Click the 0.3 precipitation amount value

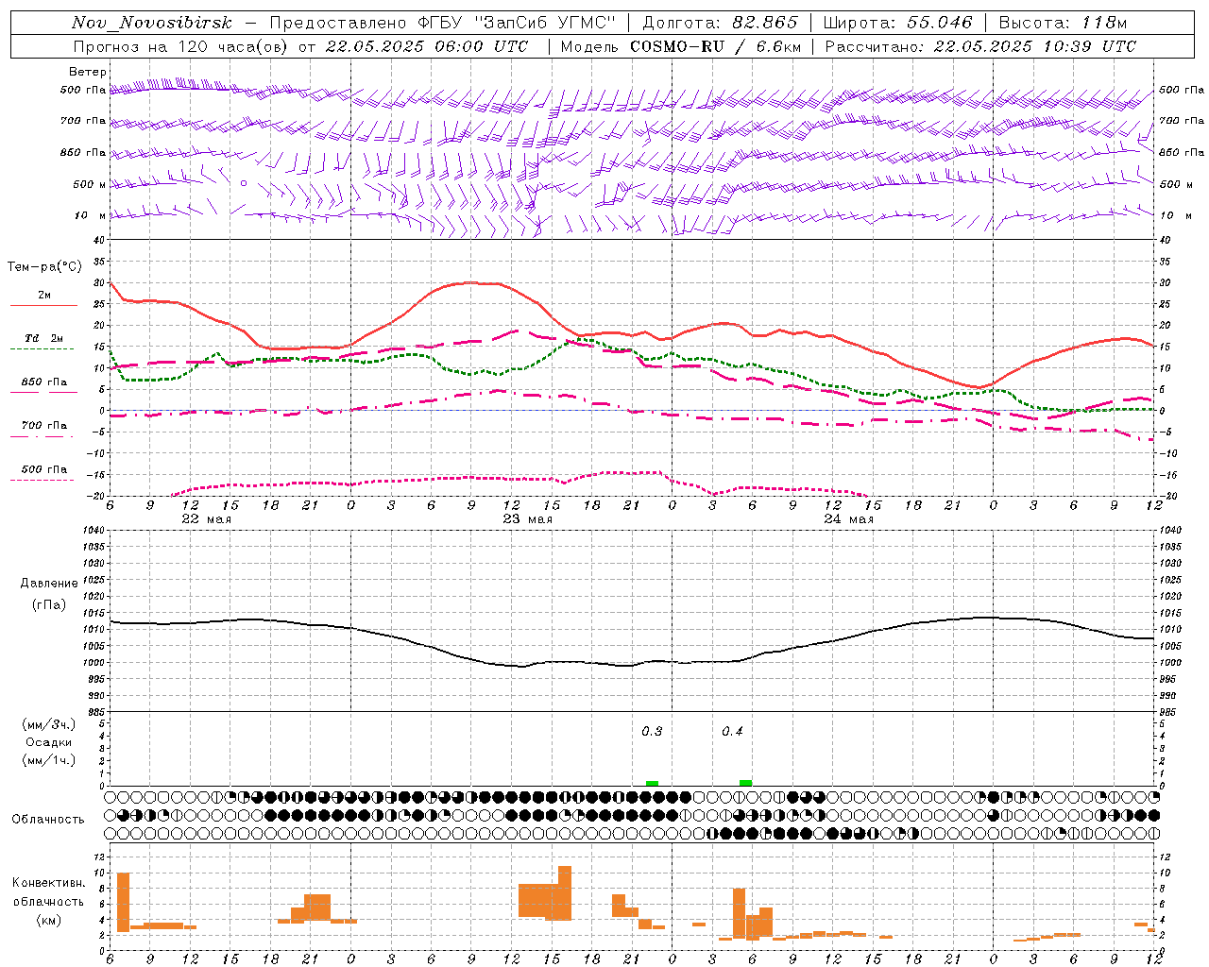pyautogui.click(x=652, y=732)
